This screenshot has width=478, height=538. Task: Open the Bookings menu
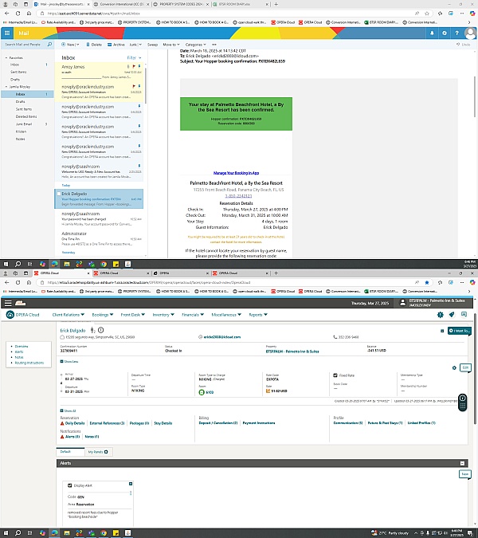pos(102,315)
